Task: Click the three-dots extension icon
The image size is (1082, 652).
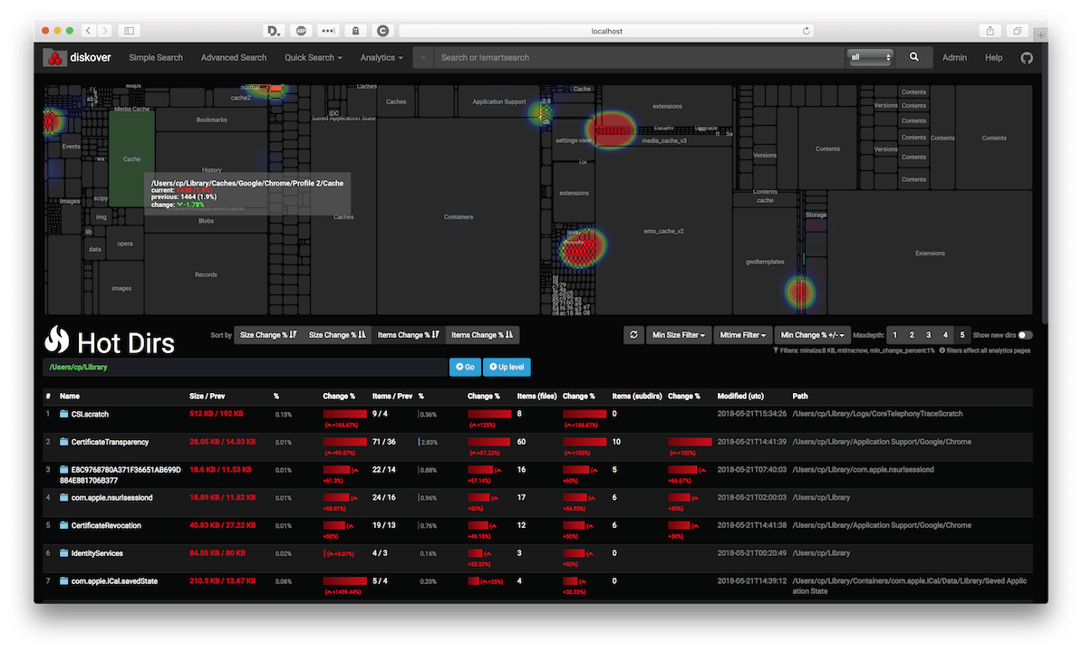Action: tap(328, 30)
